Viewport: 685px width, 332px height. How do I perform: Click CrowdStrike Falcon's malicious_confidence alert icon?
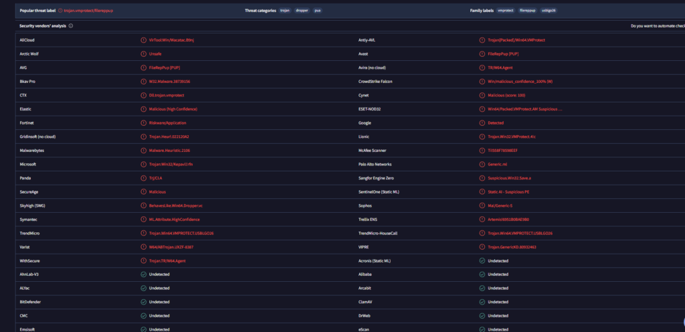pyautogui.click(x=482, y=81)
